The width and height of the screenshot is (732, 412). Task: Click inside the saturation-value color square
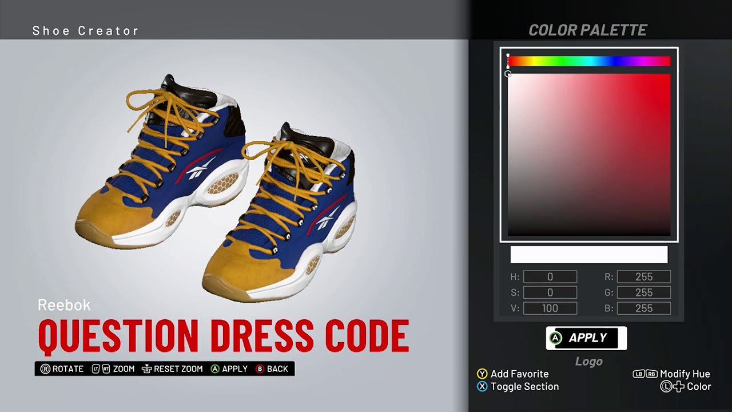pyautogui.click(x=588, y=154)
